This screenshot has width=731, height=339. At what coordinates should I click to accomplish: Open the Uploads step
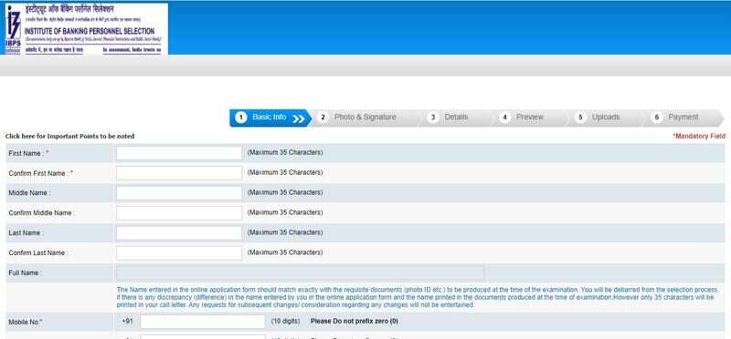606,118
